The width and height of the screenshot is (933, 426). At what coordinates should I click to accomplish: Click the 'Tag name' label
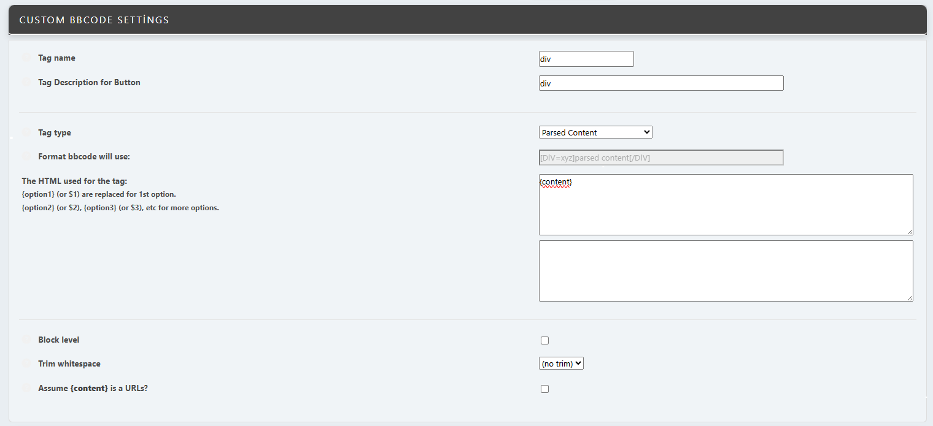pos(56,58)
